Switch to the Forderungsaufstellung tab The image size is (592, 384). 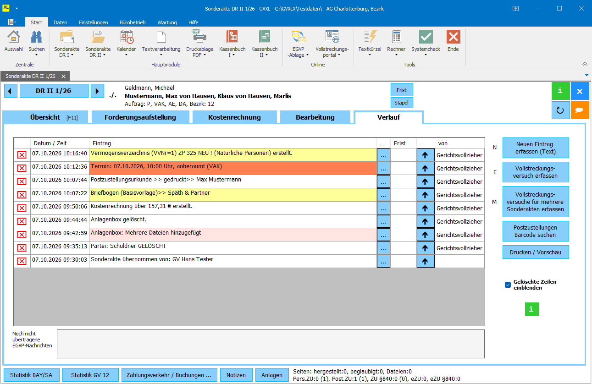pos(140,117)
